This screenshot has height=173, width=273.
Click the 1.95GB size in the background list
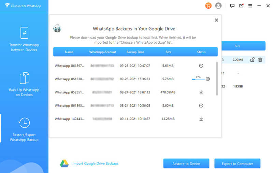click(x=238, y=86)
